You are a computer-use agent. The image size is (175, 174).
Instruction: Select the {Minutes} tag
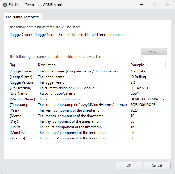[x=17, y=132]
